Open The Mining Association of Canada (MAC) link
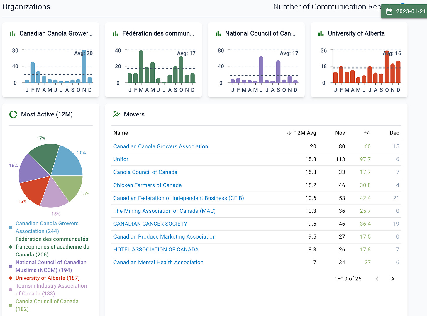This screenshot has height=316, width=427. pyautogui.click(x=165, y=211)
